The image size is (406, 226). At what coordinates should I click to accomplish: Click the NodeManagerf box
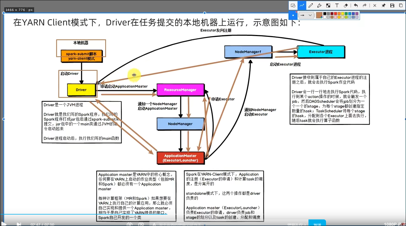point(248,52)
